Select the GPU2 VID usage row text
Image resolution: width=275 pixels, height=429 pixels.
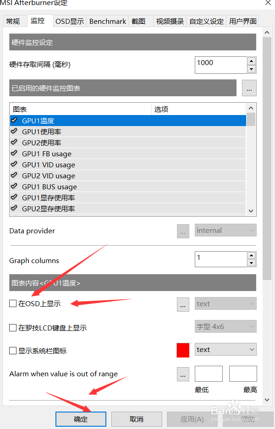click(49, 176)
